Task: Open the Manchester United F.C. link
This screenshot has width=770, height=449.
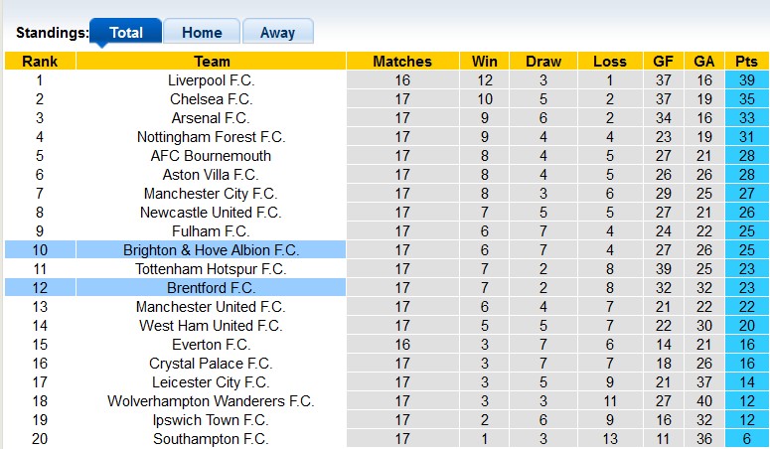Action: (x=211, y=307)
